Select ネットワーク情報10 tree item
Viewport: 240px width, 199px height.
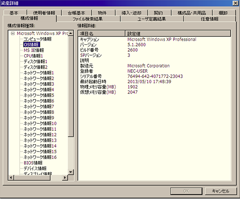[40, 123]
